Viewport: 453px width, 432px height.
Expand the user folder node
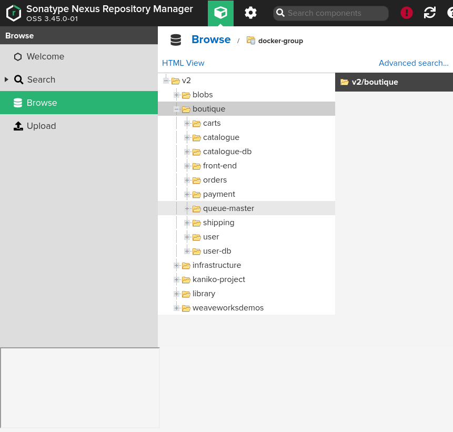coord(187,237)
